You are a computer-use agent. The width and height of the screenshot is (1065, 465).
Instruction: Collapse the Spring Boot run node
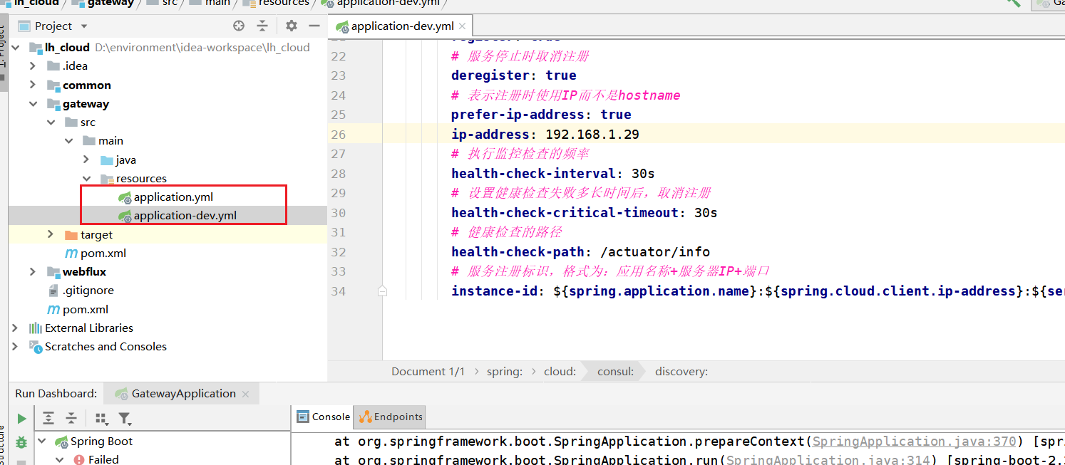click(x=41, y=441)
